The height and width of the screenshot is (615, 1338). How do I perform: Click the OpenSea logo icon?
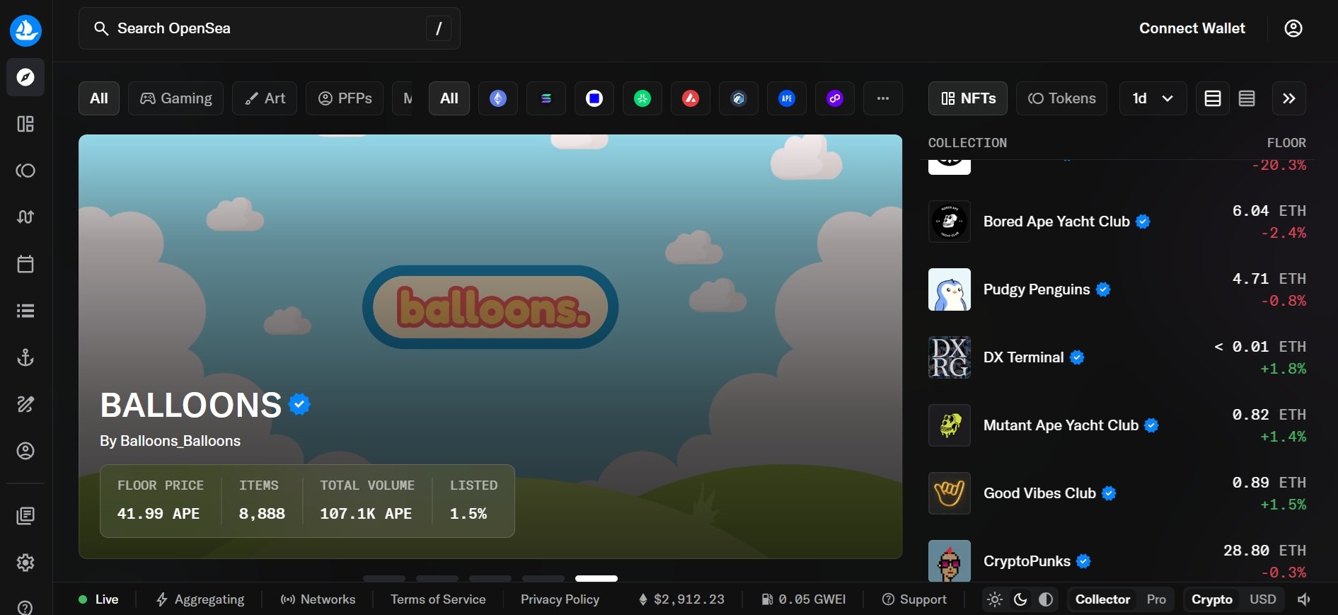pos(25,30)
